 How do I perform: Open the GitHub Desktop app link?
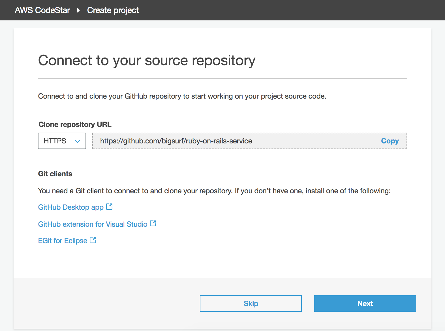[71, 207]
